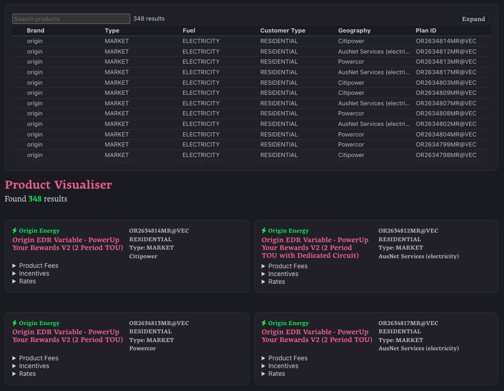Click 'AusNet Services (electricity)' in the OR2634817MR@VEC card

click(419, 348)
